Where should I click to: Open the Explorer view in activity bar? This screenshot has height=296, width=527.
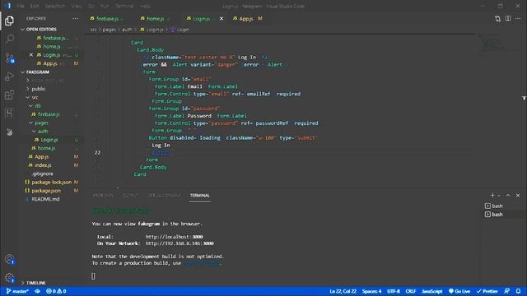(9, 21)
